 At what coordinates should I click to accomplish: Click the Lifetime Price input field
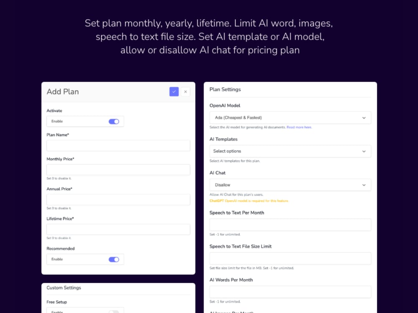(x=118, y=229)
